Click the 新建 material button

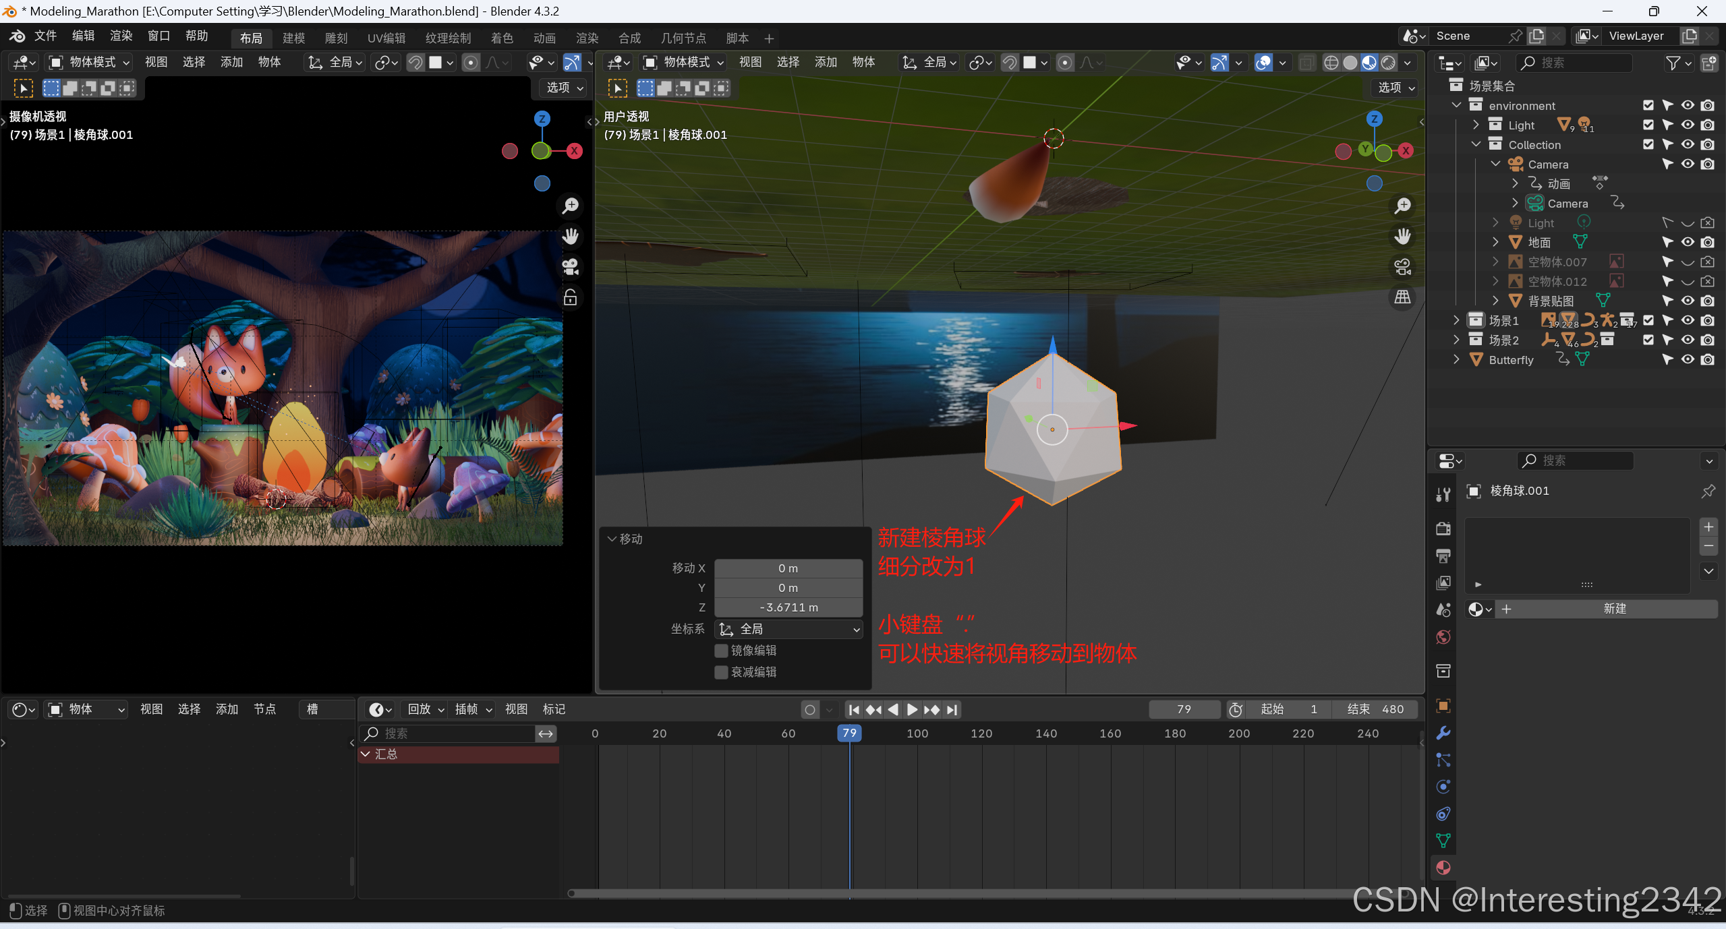(1614, 609)
